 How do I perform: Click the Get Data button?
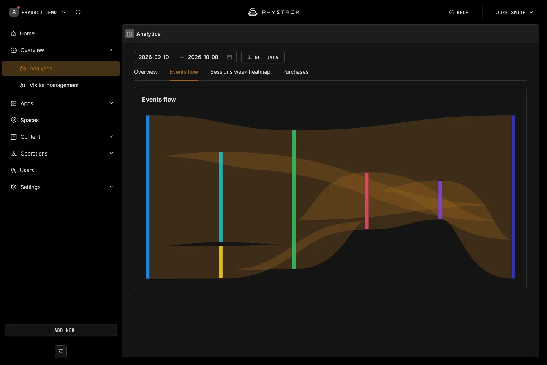pos(263,57)
